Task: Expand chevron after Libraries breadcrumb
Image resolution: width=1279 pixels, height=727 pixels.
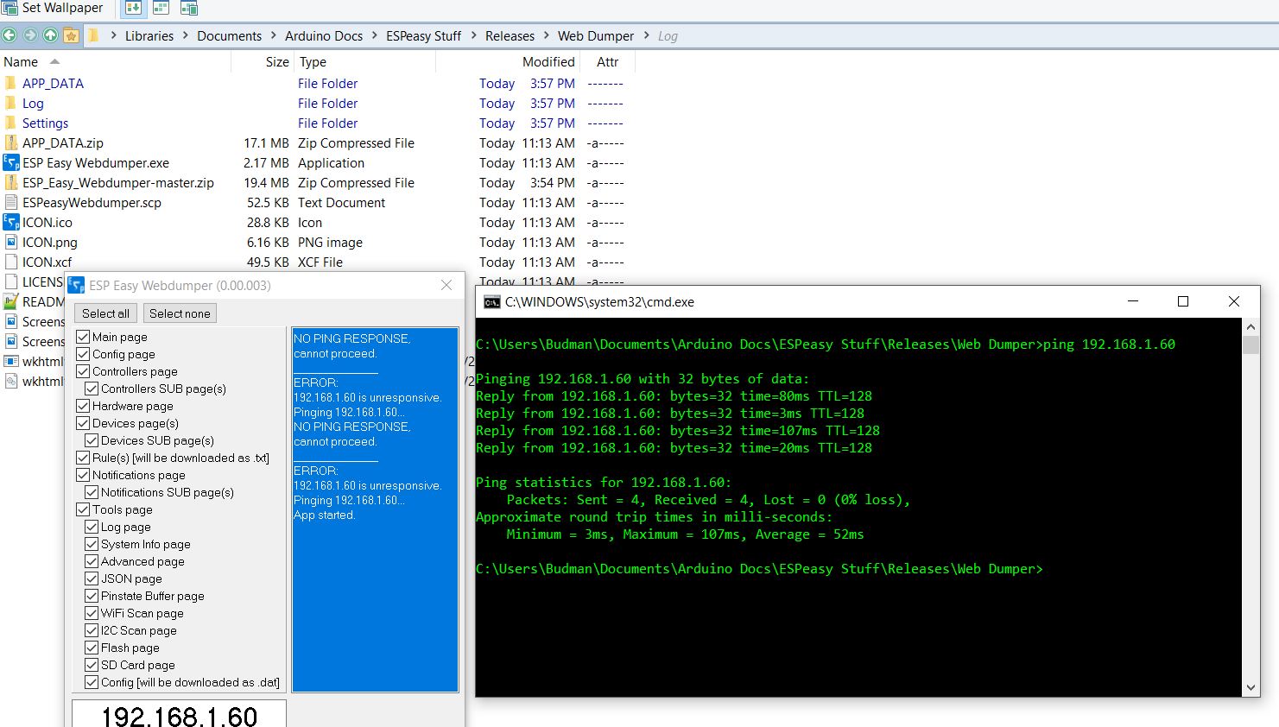Action: 186,35
